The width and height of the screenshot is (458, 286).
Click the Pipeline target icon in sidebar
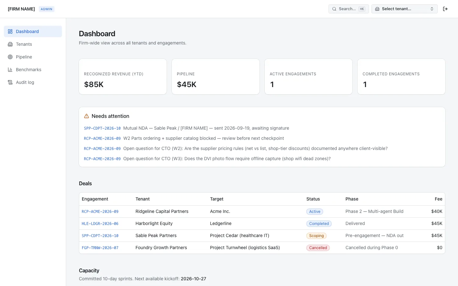tap(10, 57)
